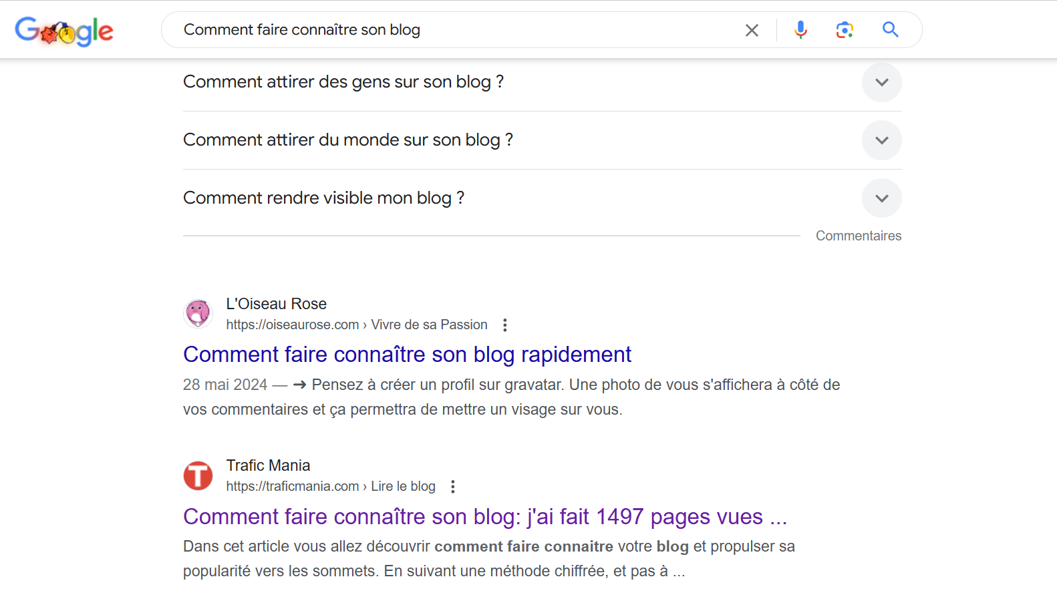Click the red Trafic Mania T favicon
1057x611 pixels.
pos(198,475)
